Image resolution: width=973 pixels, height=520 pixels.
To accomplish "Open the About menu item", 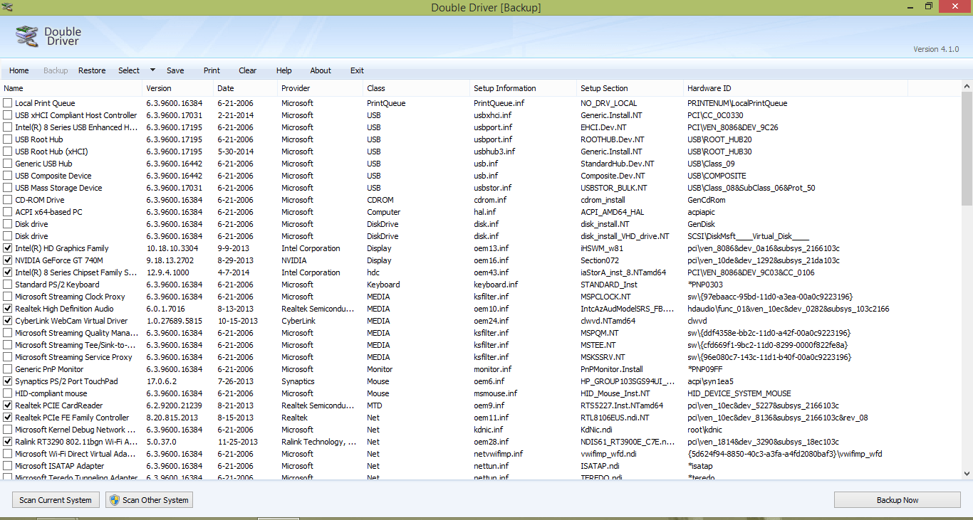I will pyautogui.click(x=321, y=70).
